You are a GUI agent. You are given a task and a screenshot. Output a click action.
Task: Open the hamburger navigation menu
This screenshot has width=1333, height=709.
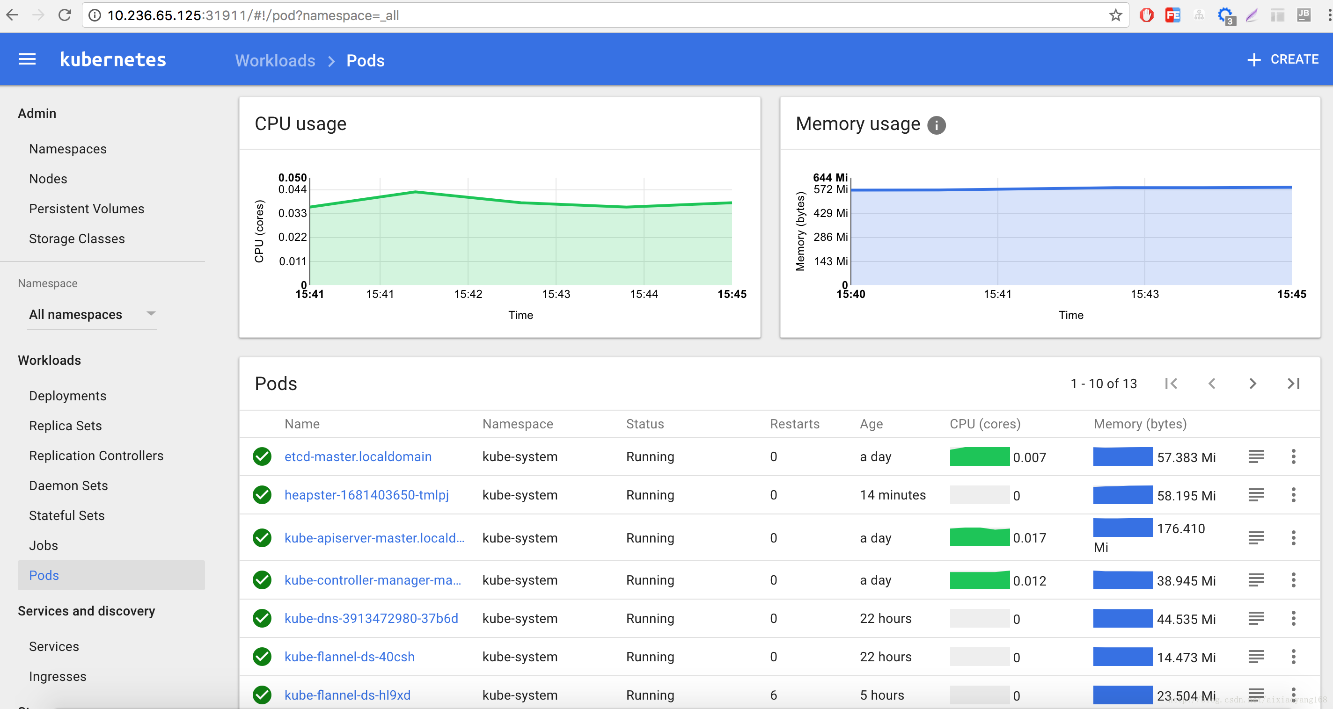pos(26,59)
